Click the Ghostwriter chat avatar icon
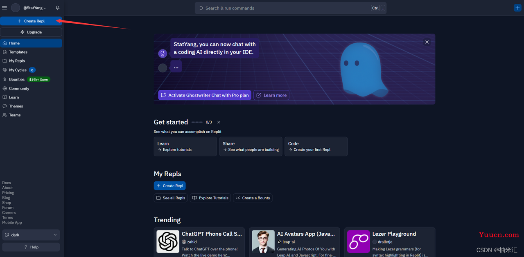The image size is (524, 257). 163,54
